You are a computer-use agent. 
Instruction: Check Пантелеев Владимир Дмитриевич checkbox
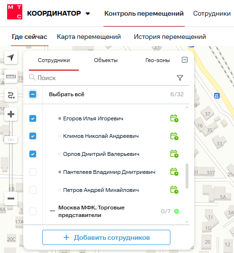(33, 172)
